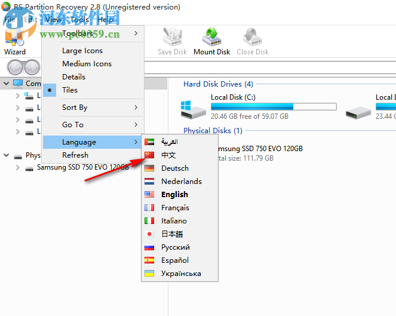The image size is (396, 316).
Task: Open the Help menu
Action: [105, 20]
